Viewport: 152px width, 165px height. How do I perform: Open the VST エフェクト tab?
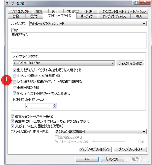pos(20,11)
